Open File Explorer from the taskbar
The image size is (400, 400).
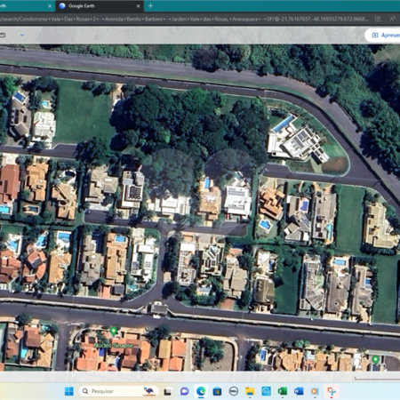pos(250,391)
